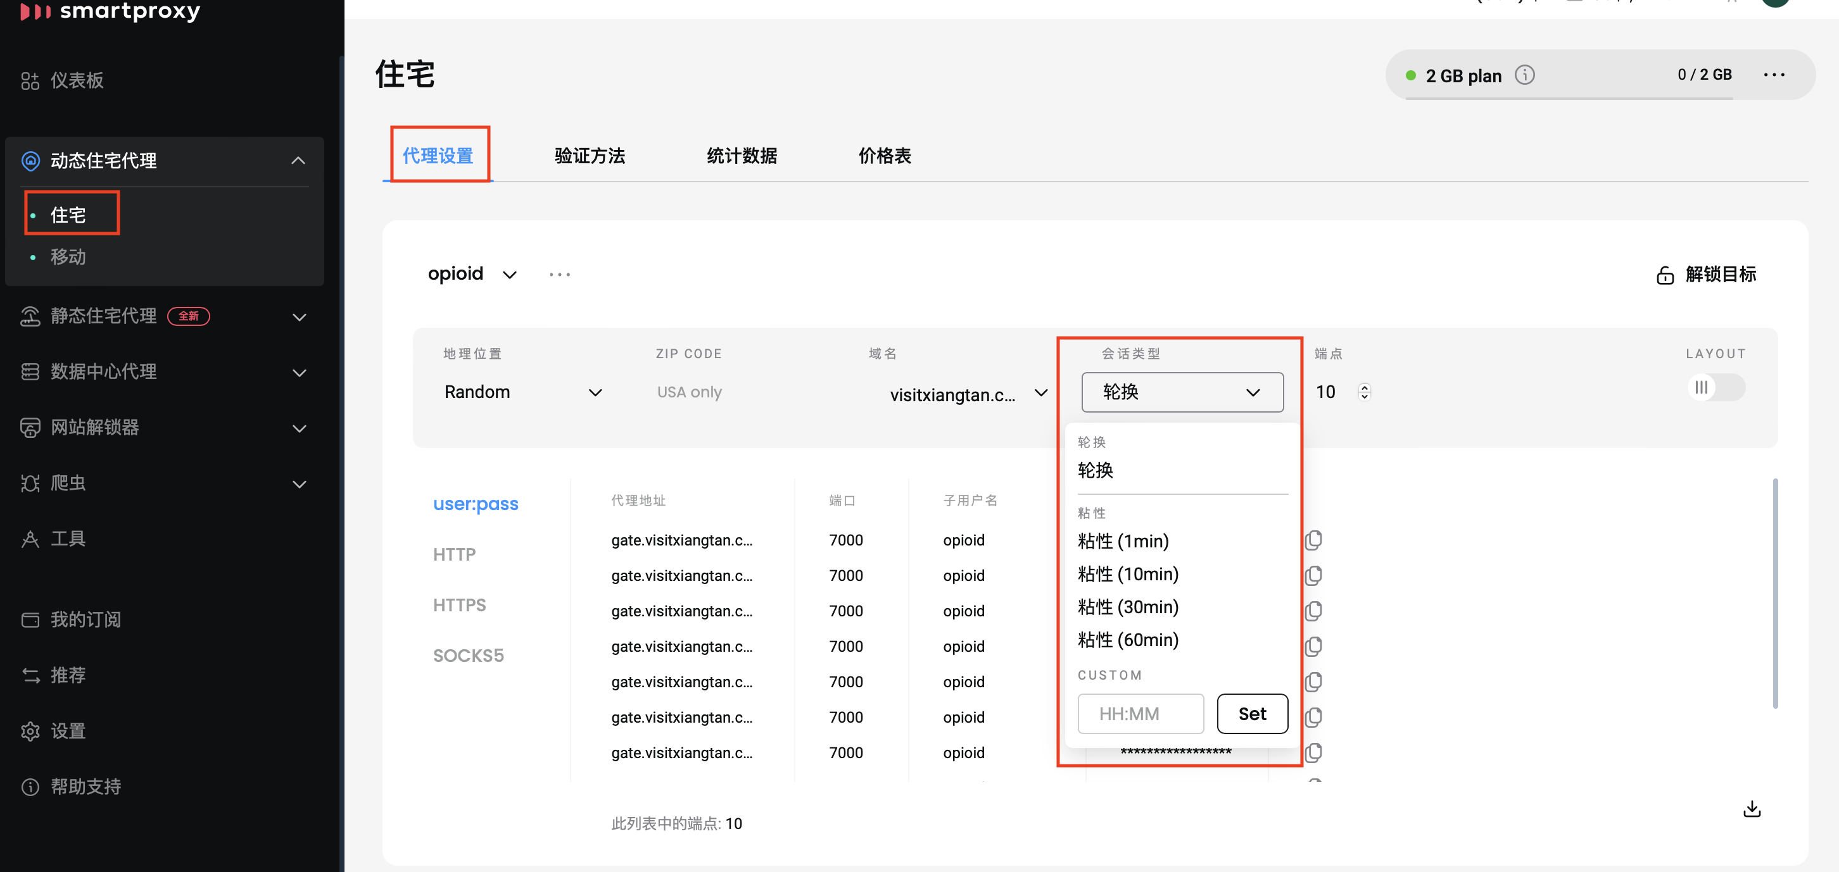Expand the 数据中心代理 section
The width and height of the screenshot is (1839, 872).
point(300,373)
